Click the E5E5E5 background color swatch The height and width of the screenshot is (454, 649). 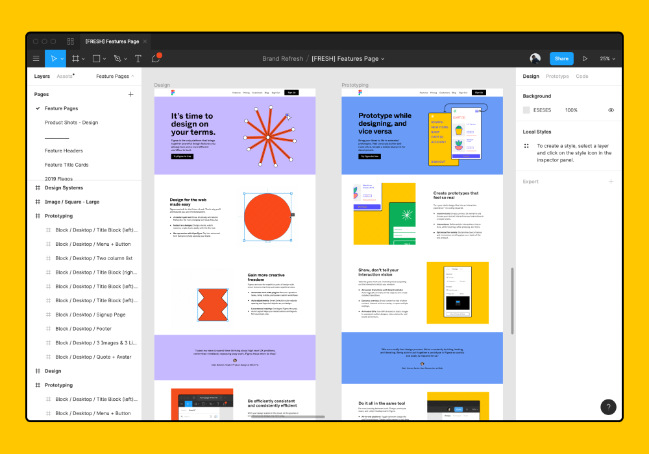528,110
